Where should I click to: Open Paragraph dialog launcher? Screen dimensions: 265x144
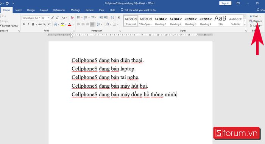[x=120, y=31]
